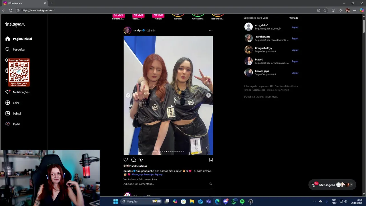Open comments with the speech bubble icon

(134, 160)
